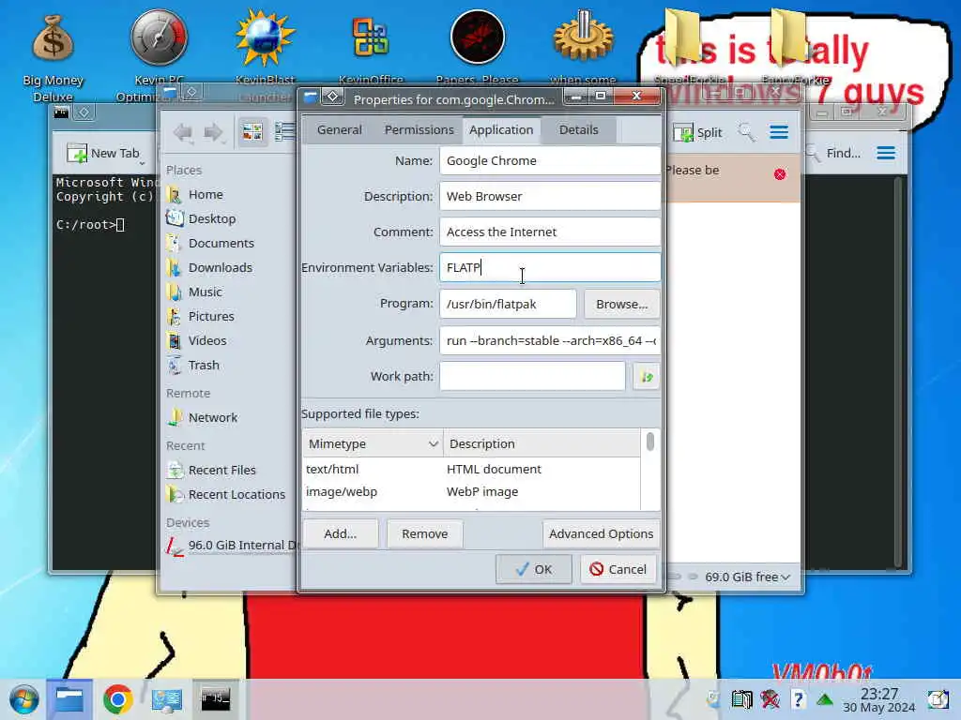Select the image/webp mimetype row

[x=471, y=491]
